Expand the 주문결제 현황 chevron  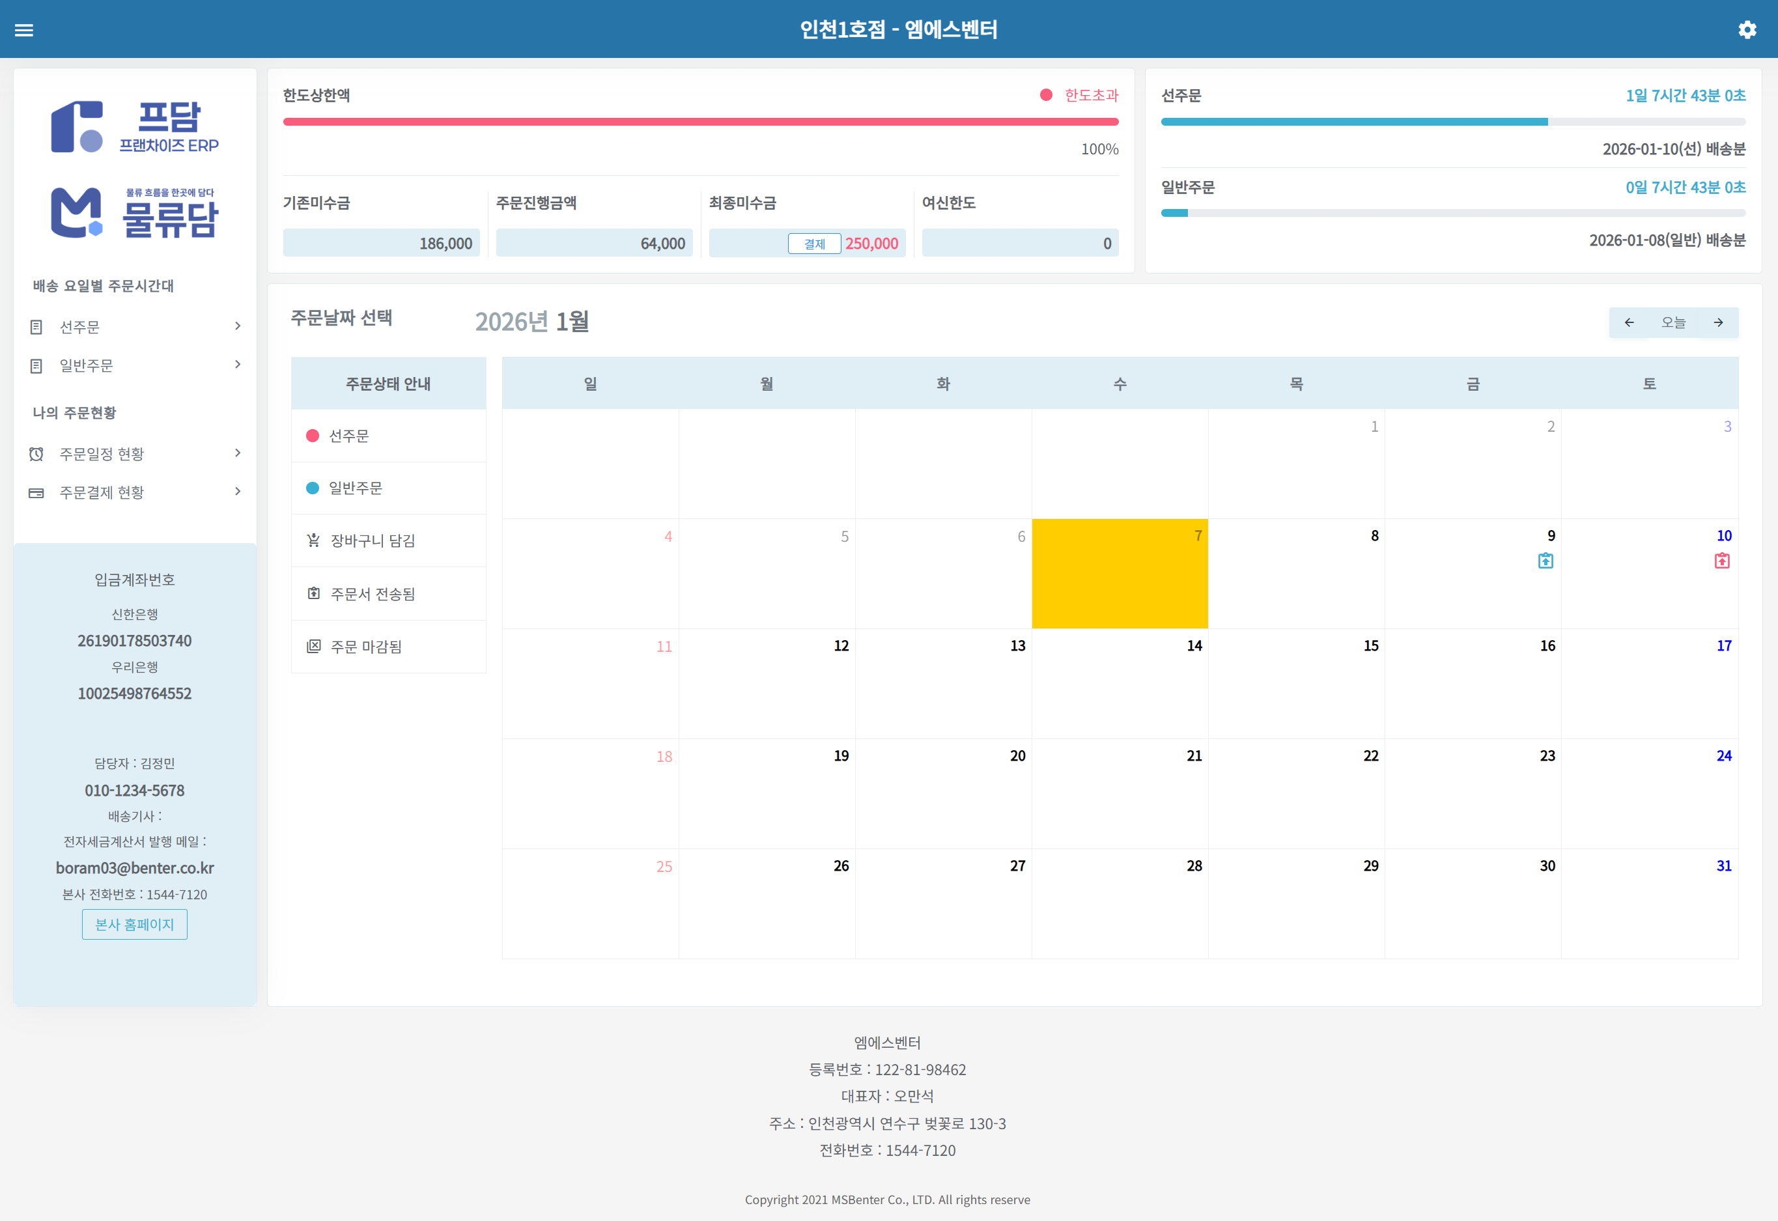(237, 492)
